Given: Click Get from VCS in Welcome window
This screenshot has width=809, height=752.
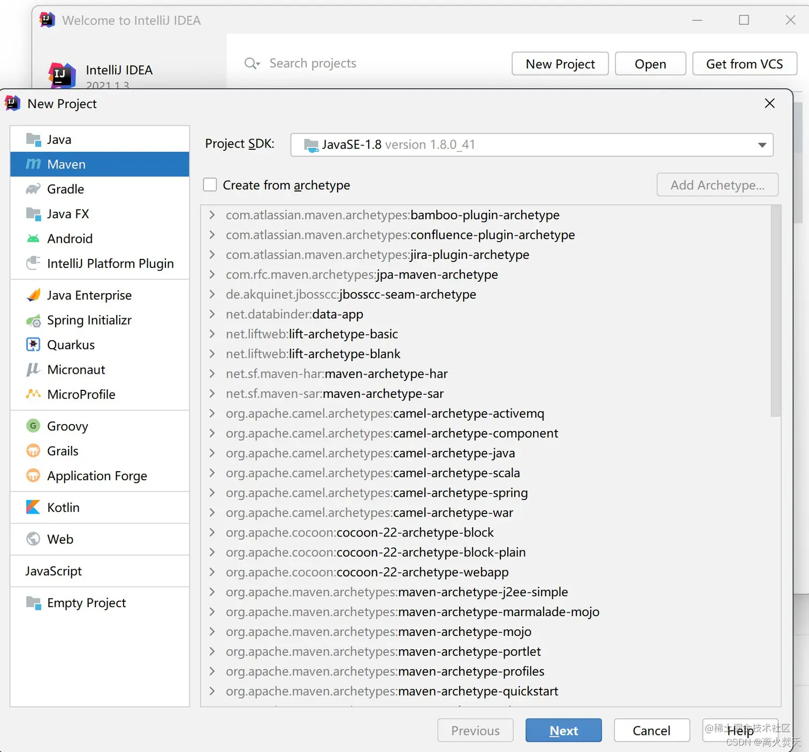Looking at the screenshot, I should point(744,64).
